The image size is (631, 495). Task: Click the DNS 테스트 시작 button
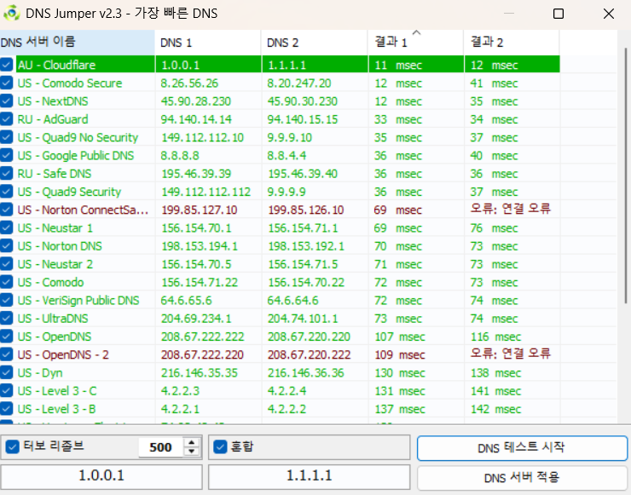522,447
